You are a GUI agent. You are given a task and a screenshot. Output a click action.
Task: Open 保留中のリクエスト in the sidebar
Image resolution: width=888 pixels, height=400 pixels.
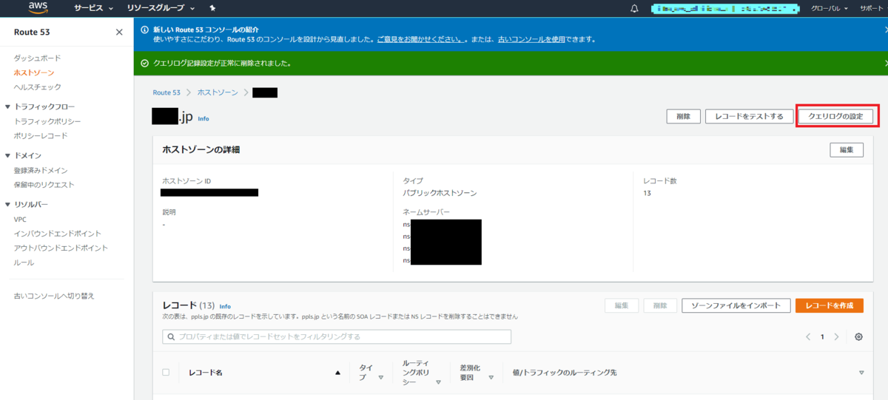point(44,185)
